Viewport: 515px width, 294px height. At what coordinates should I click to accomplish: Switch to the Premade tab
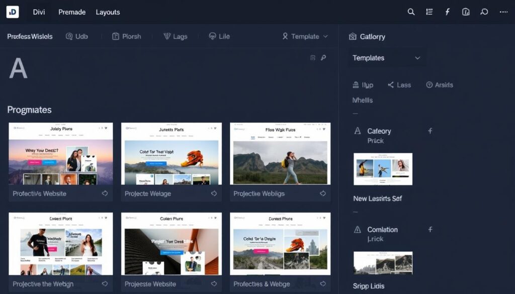click(71, 12)
